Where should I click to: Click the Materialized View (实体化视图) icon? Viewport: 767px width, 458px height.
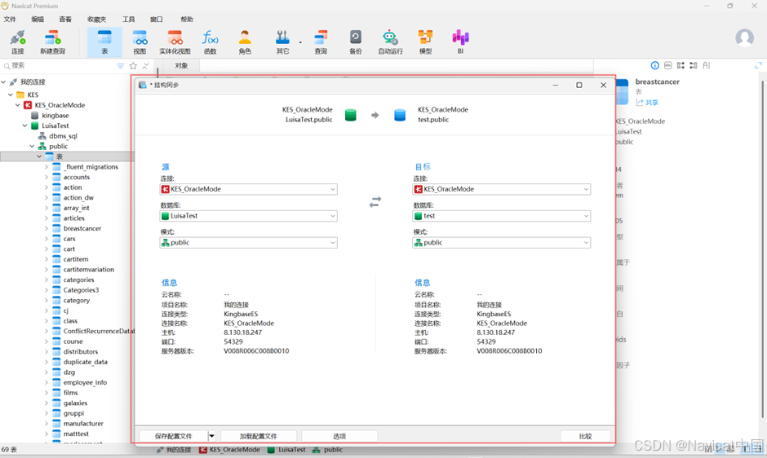coord(175,42)
